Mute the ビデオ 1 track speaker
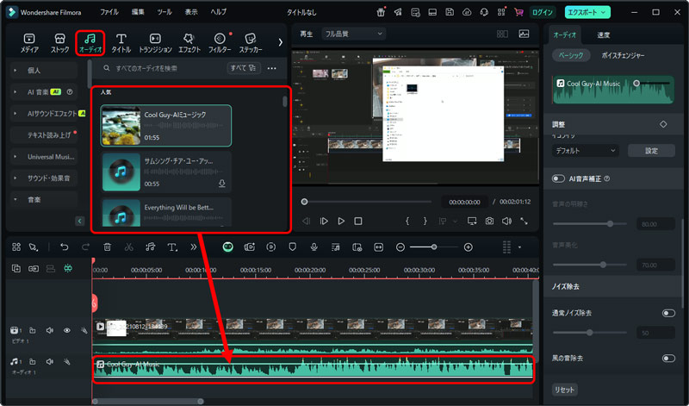The image size is (689, 406). (x=50, y=330)
